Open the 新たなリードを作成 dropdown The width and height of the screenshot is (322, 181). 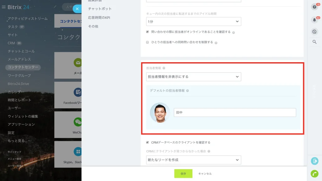193,160
